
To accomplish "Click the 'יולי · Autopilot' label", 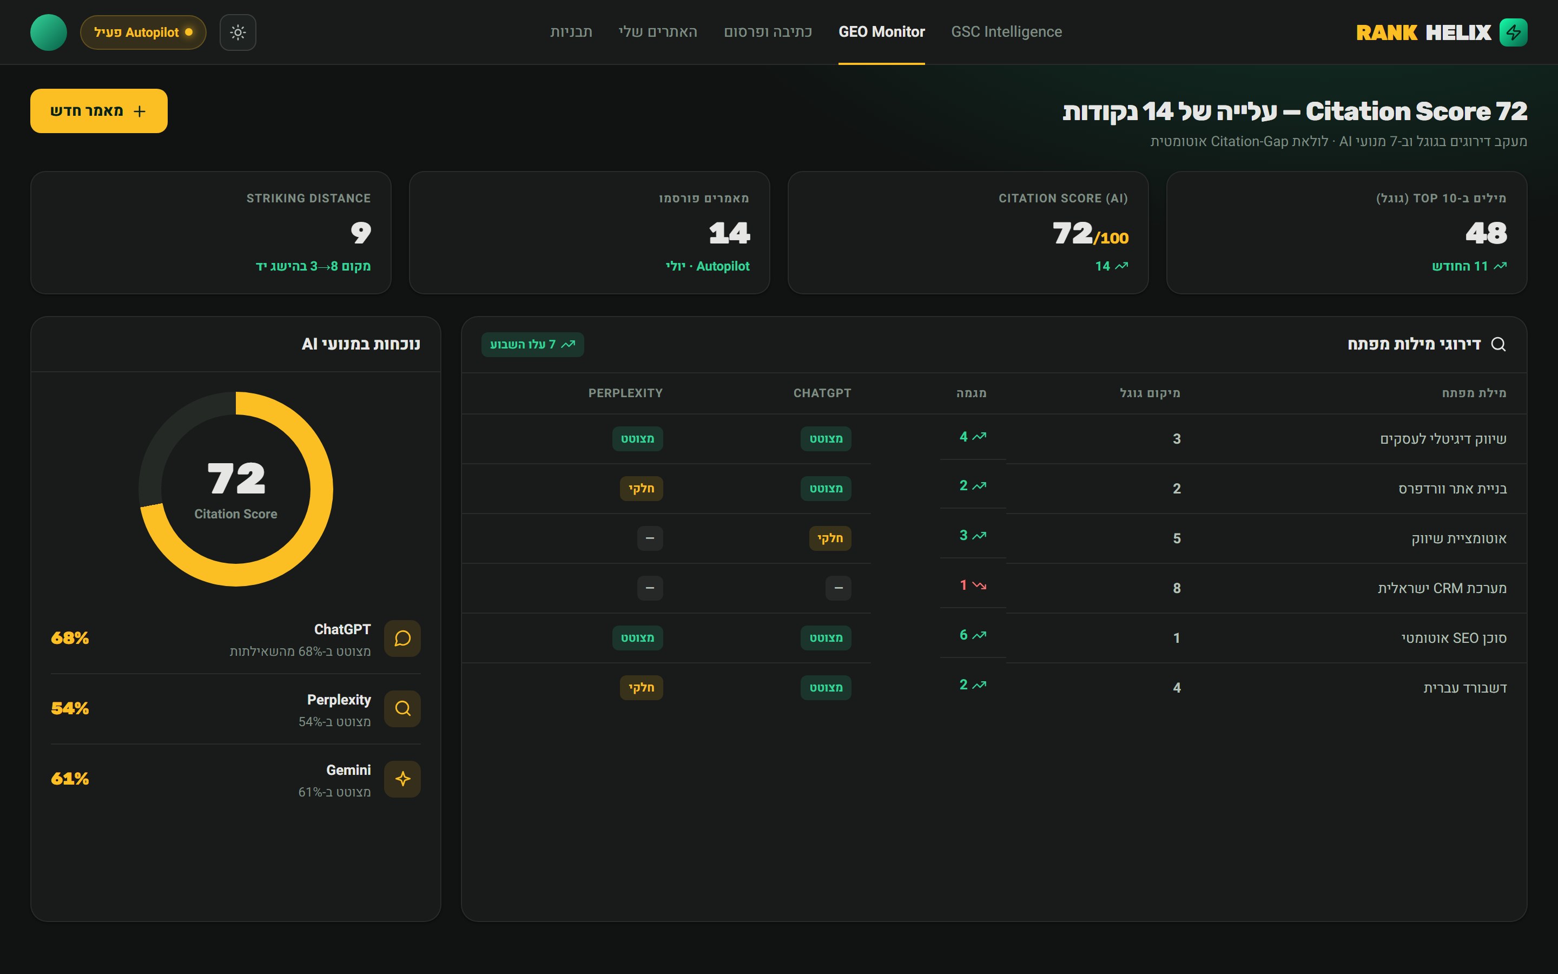I will 708,266.
